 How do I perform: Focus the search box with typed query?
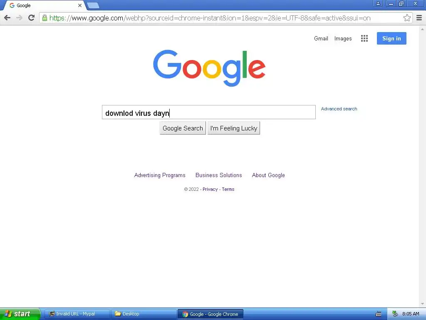209,112
